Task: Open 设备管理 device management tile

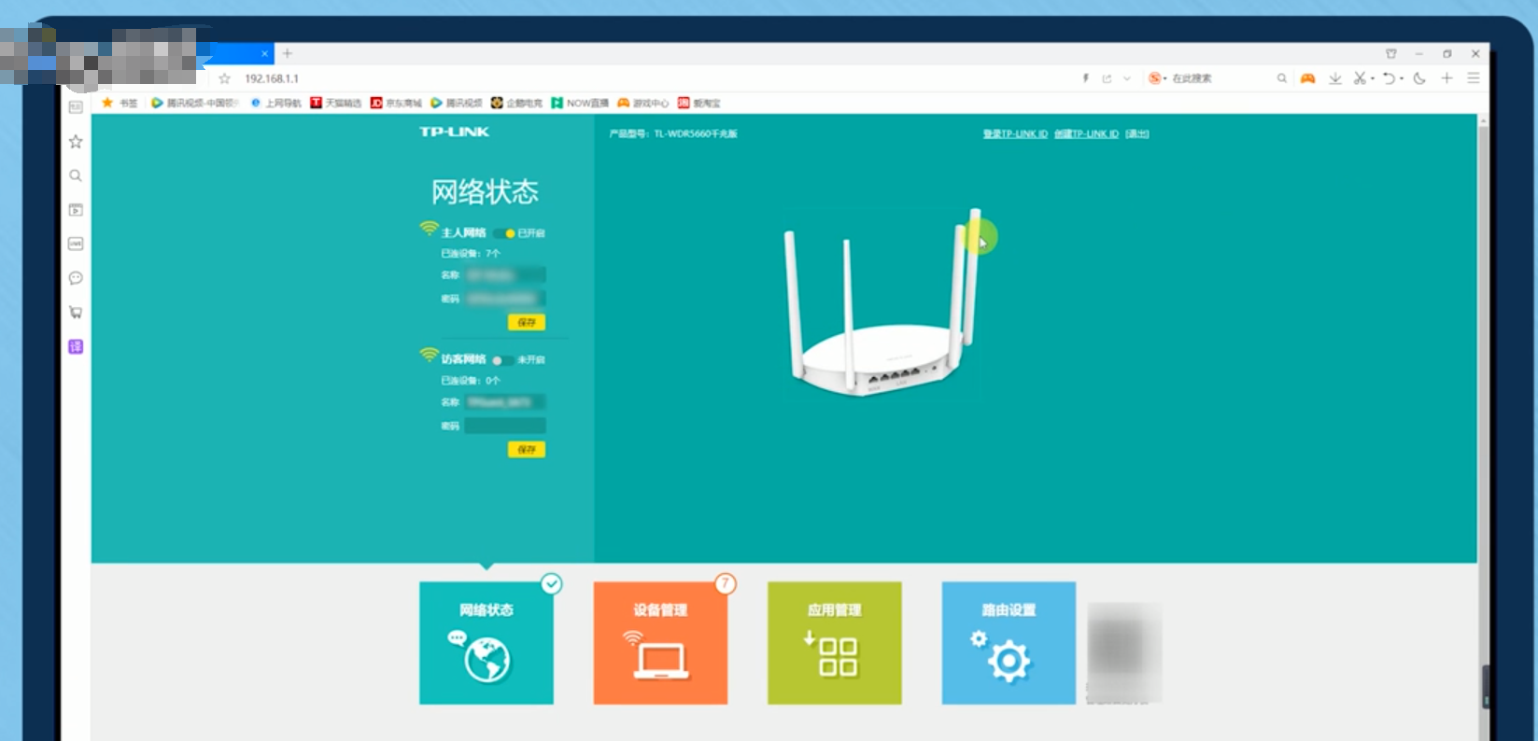Action: [x=660, y=643]
